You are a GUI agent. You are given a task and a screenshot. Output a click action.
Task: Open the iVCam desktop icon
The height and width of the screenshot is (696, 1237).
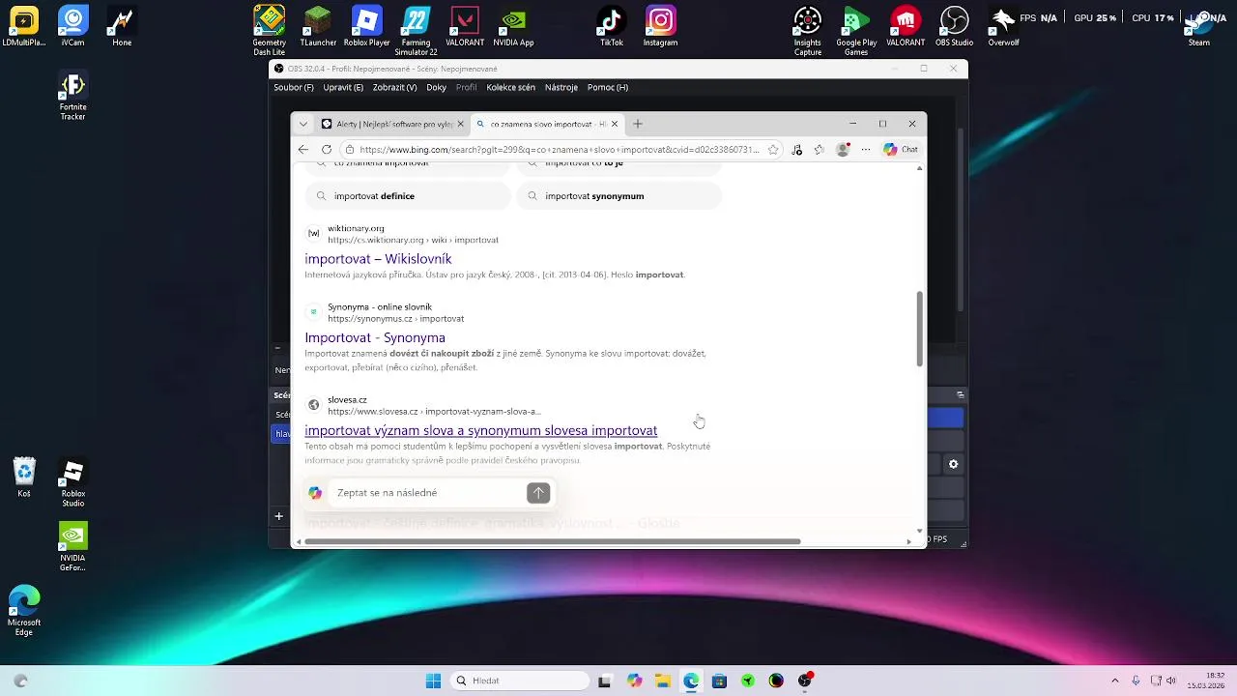click(x=72, y=26)
